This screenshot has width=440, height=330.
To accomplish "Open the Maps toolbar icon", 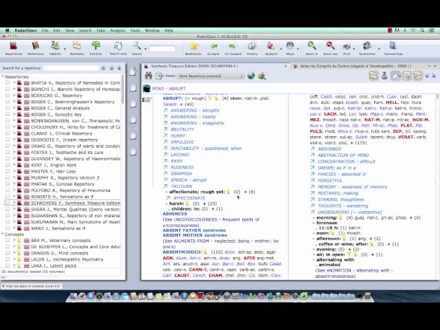I will point(290,46).
